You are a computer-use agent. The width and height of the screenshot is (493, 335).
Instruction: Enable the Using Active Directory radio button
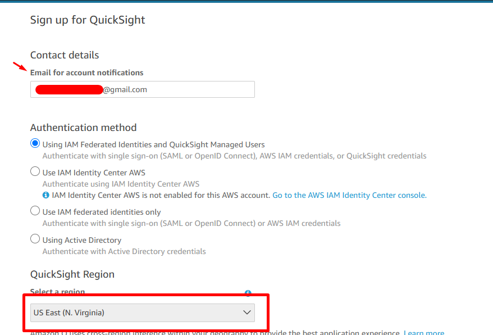pos(35,239)
